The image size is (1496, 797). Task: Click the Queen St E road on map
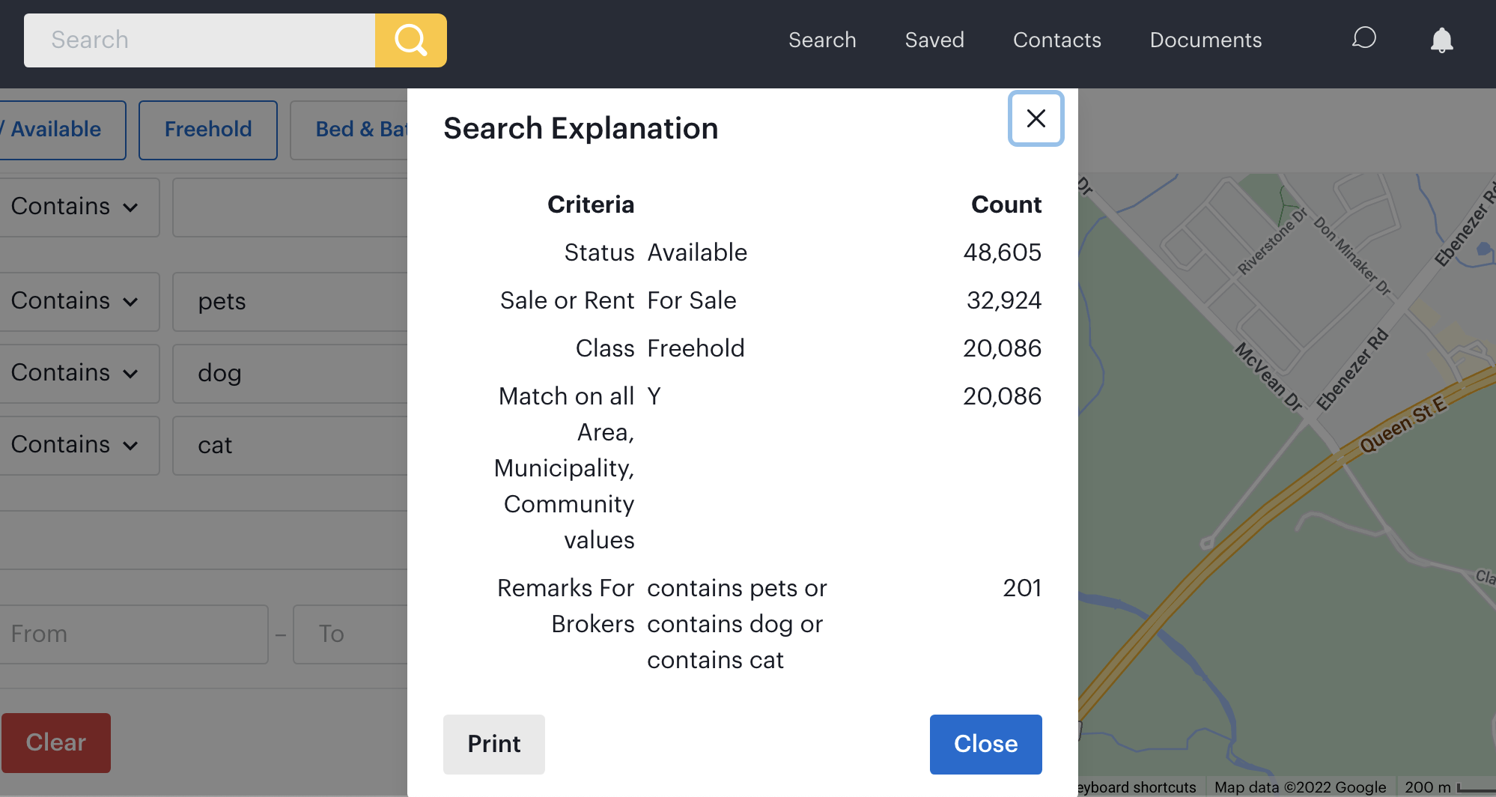tap(1402, 425)
